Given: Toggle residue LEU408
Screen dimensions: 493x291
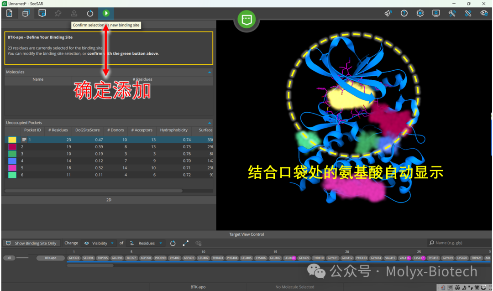Looking at the screenshot, I should tap(289, 258).
